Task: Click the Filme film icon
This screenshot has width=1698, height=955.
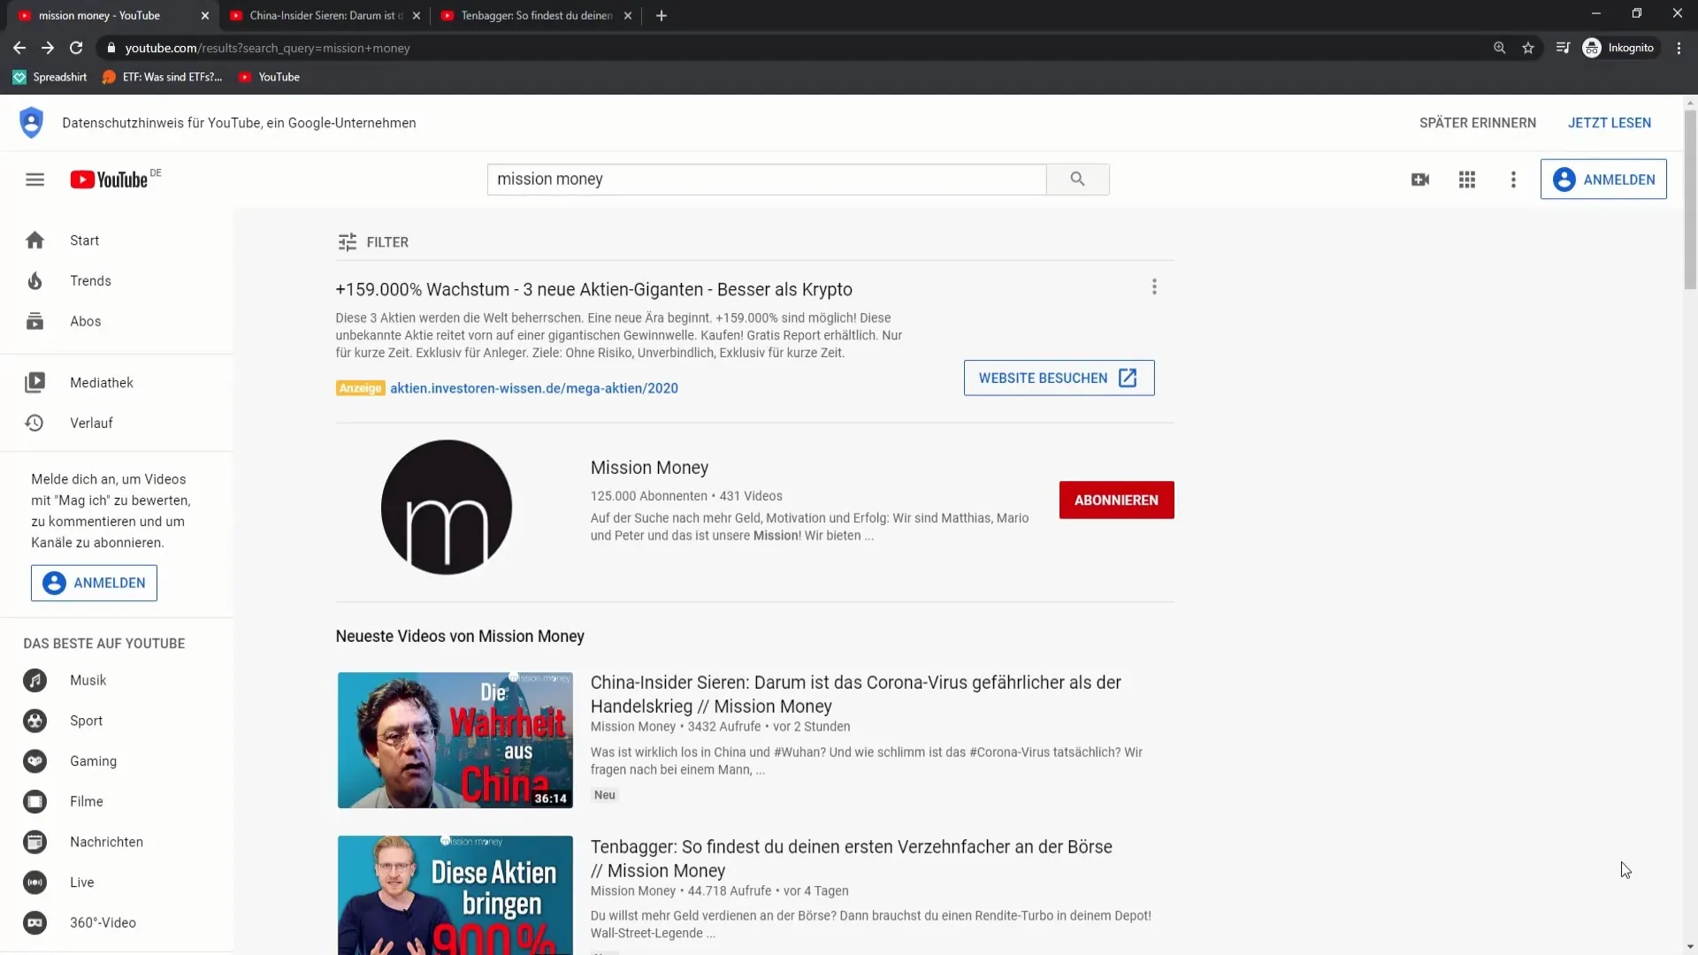Action: (x=34, y=802)
